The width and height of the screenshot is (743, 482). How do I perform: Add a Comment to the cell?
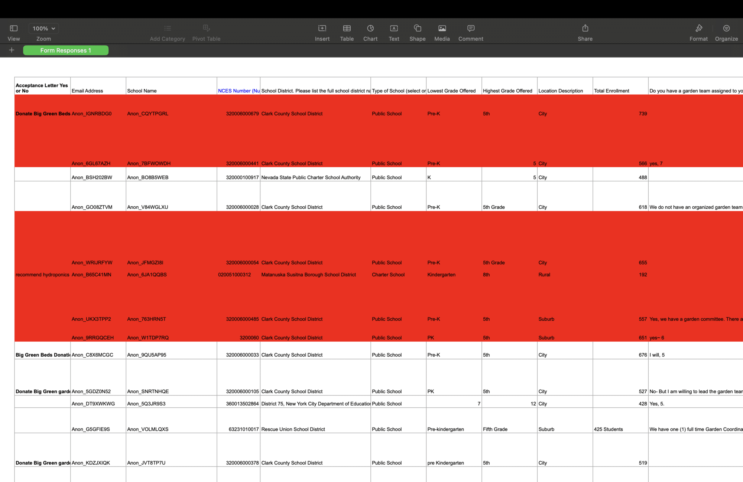[x=471, y=32]
